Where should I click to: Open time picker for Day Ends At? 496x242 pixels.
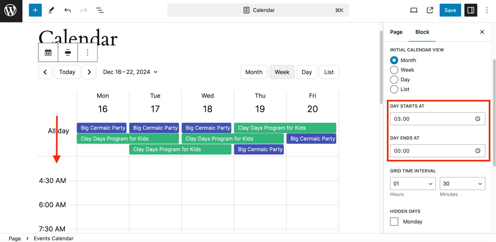(478, 151)
